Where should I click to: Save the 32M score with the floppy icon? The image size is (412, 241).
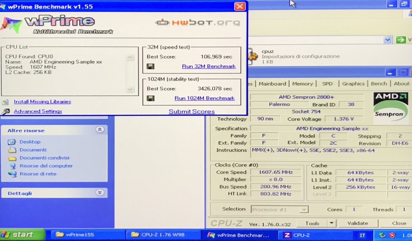[151, 66]
